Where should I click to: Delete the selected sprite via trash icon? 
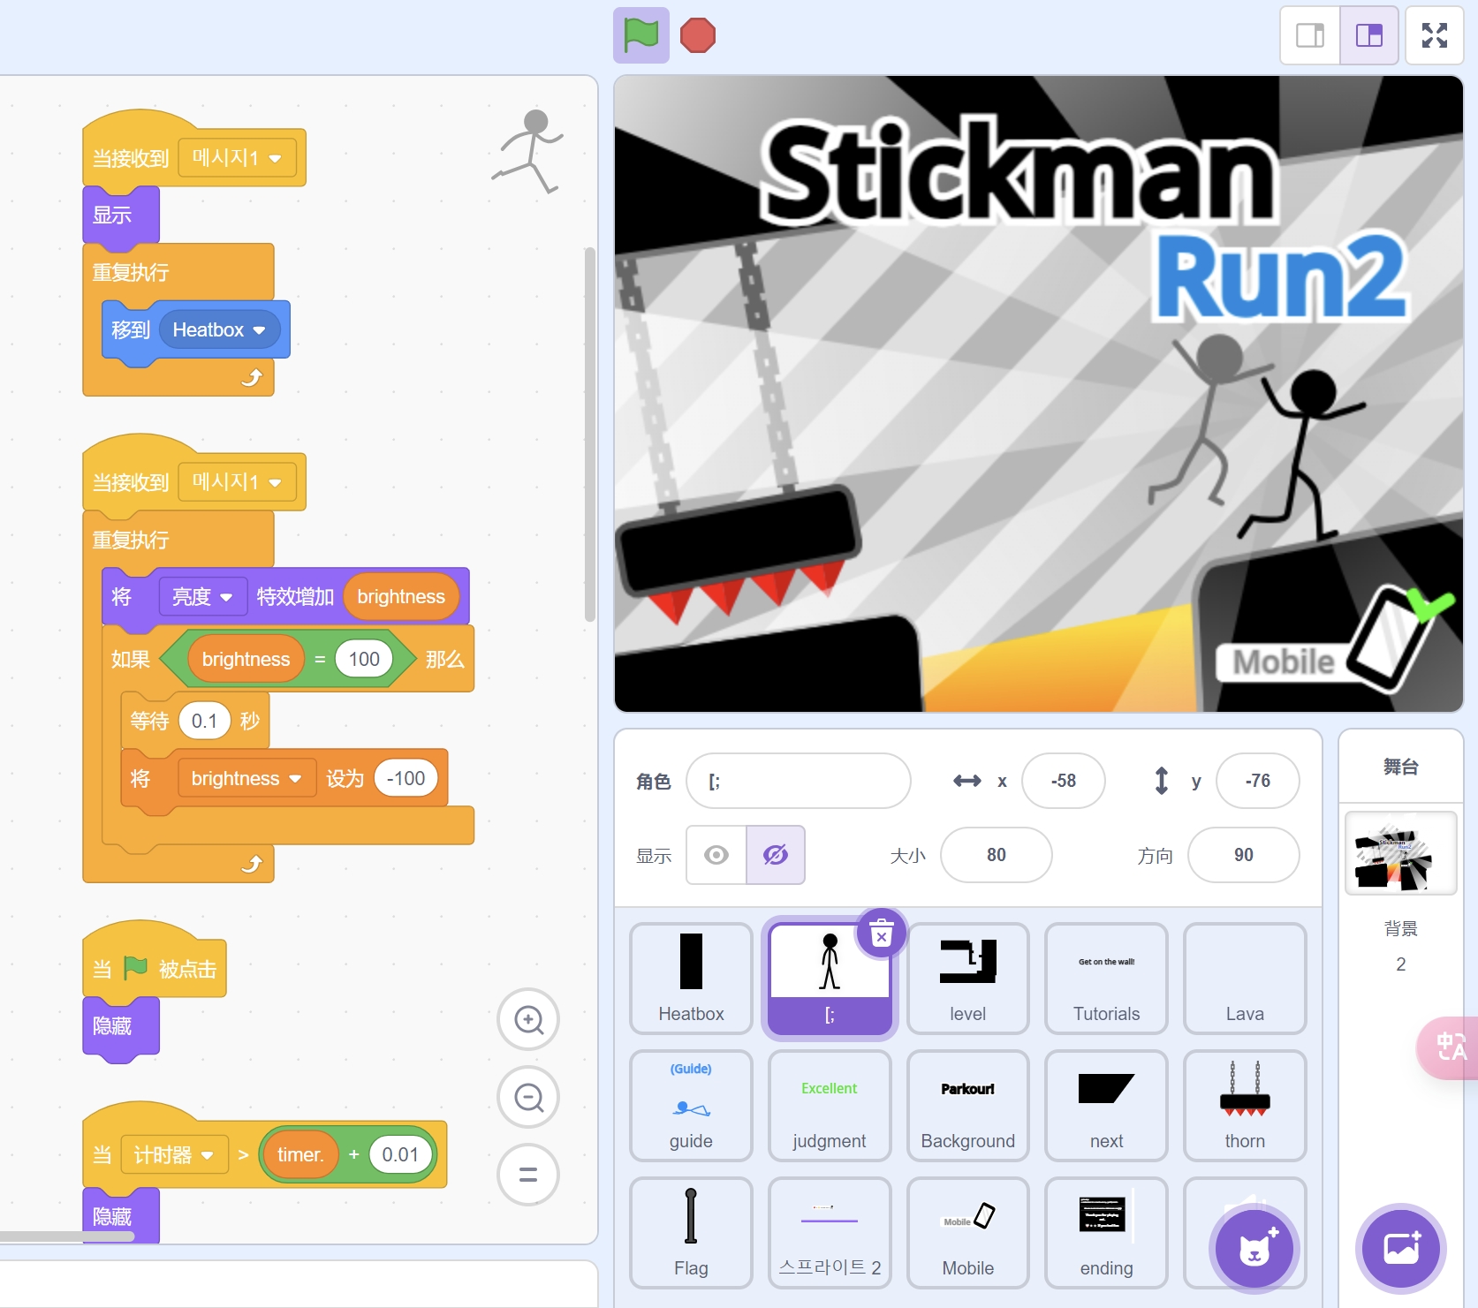click(881, 933)
